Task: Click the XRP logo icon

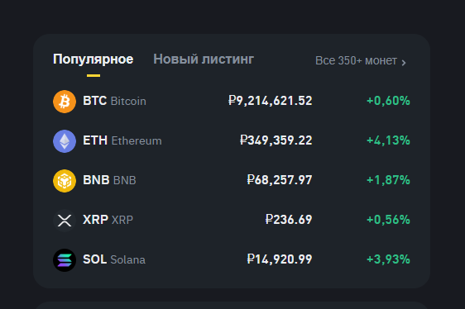Action: coord(65,221)
